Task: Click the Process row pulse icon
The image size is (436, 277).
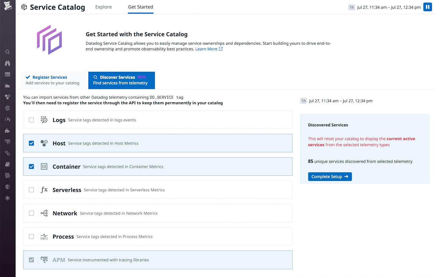Action: tap(44, 237)
